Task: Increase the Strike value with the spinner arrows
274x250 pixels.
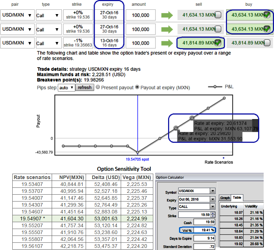Action: coord(213,213)
